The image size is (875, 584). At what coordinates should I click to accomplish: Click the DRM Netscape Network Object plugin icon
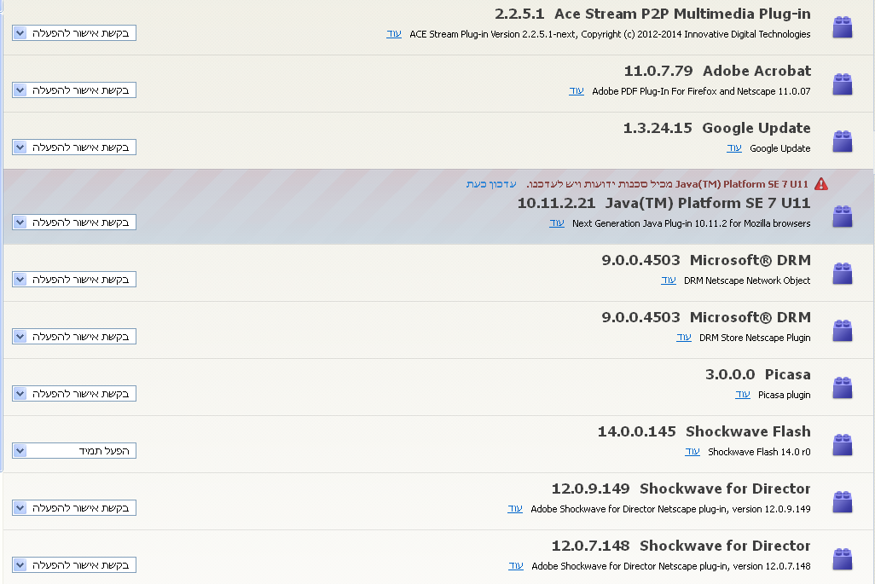(842, 274)
